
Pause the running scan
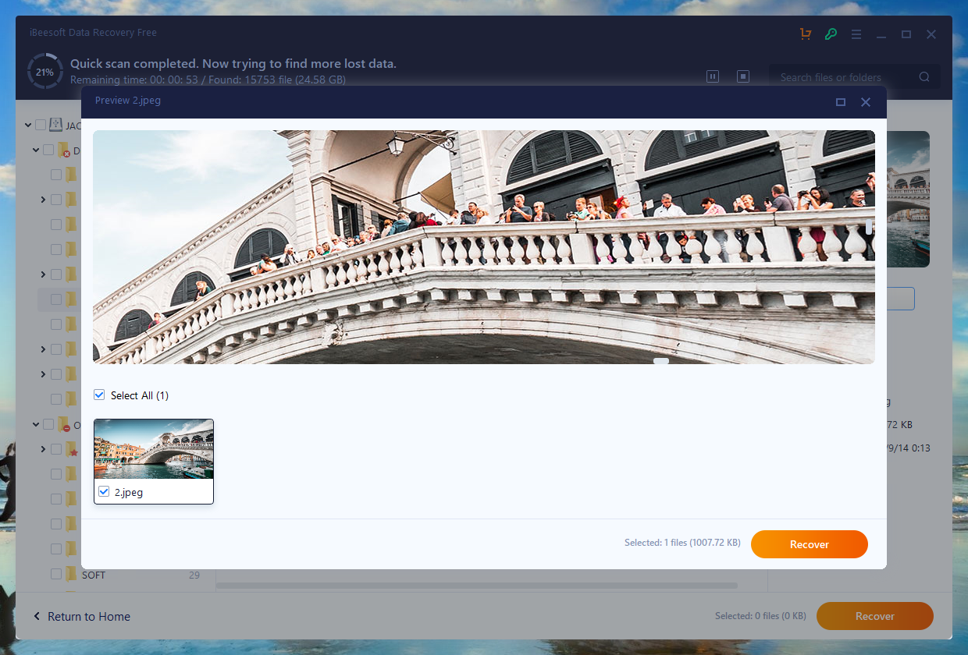pos(713,76)
